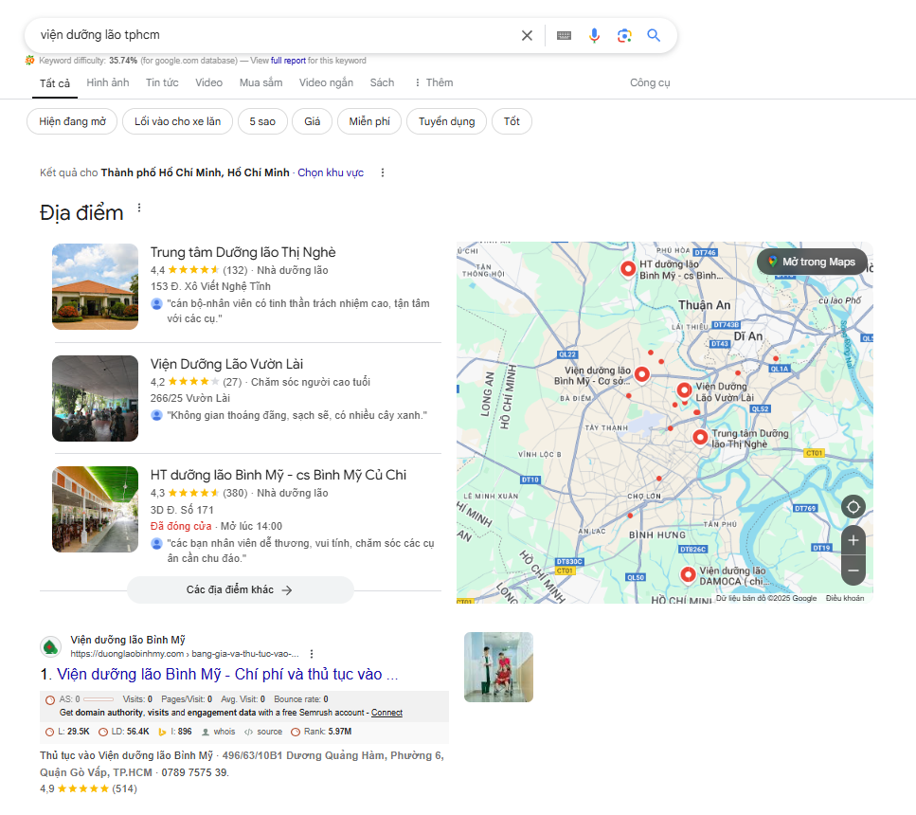This screenshot has height=815, width=916.
Task: Click the whois icon link
Action: 218,732
